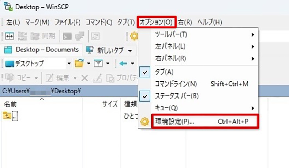Click the 同期 folder sync button
This screenshot has width=289, height=168.
(42, 36)
